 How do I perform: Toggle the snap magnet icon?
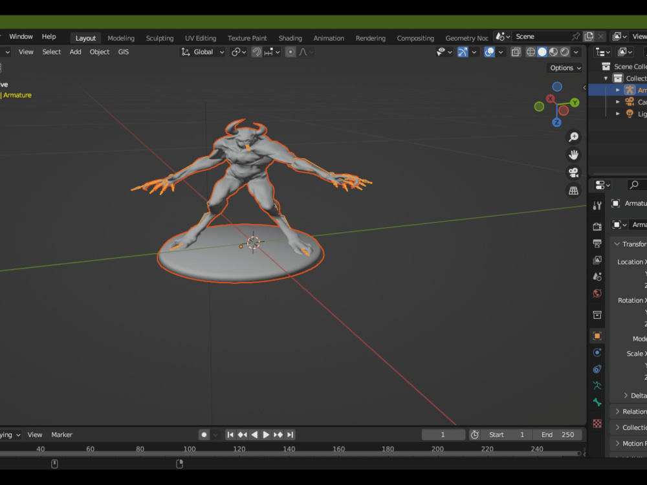(256, 52)
